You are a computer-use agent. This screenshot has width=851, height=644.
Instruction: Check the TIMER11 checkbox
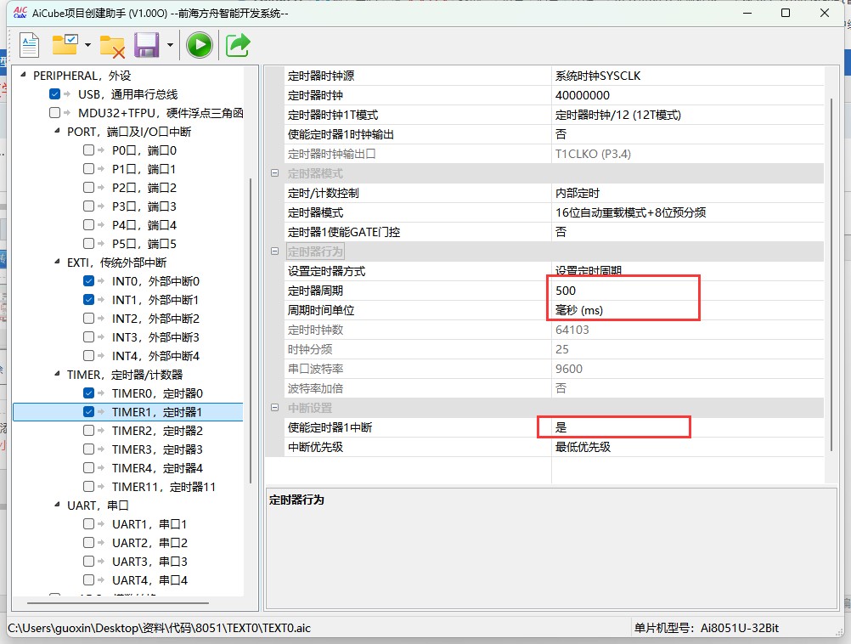click(88, 487)
